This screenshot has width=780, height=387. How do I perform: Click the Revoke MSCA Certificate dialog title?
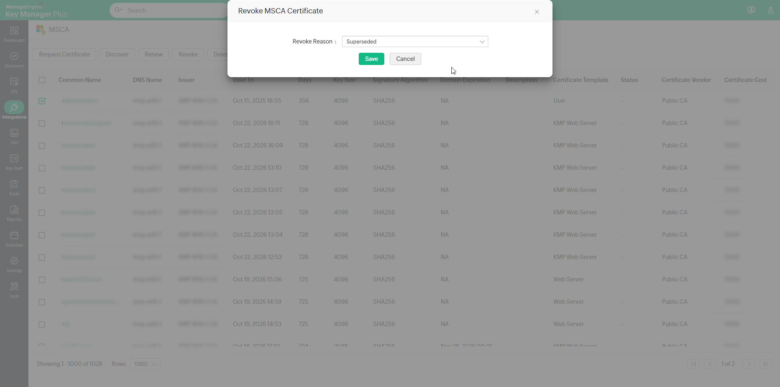(280, 11)
